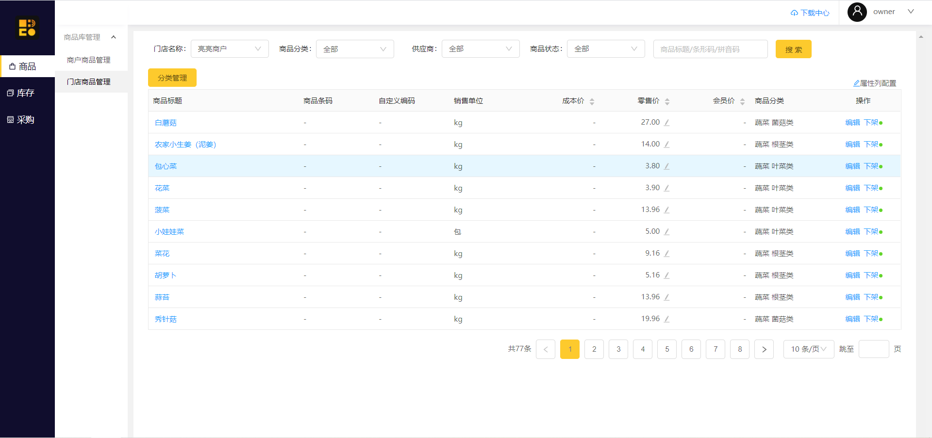Screen dimensions: 932x438
Task: Edit retail price of 农家小生姜
Action: click(x=667, y=145)
